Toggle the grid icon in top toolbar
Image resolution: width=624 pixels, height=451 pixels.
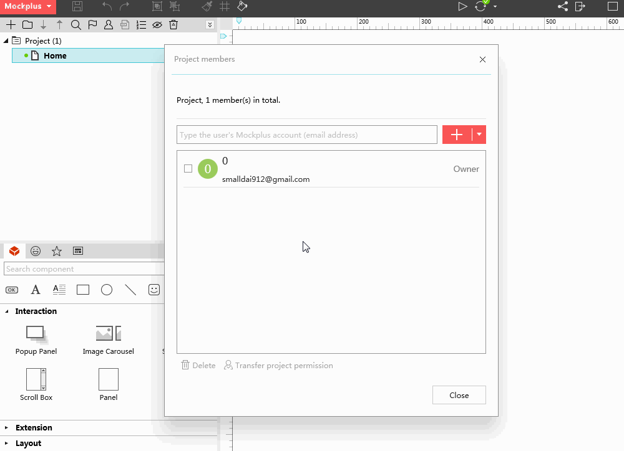click(225, 6)
